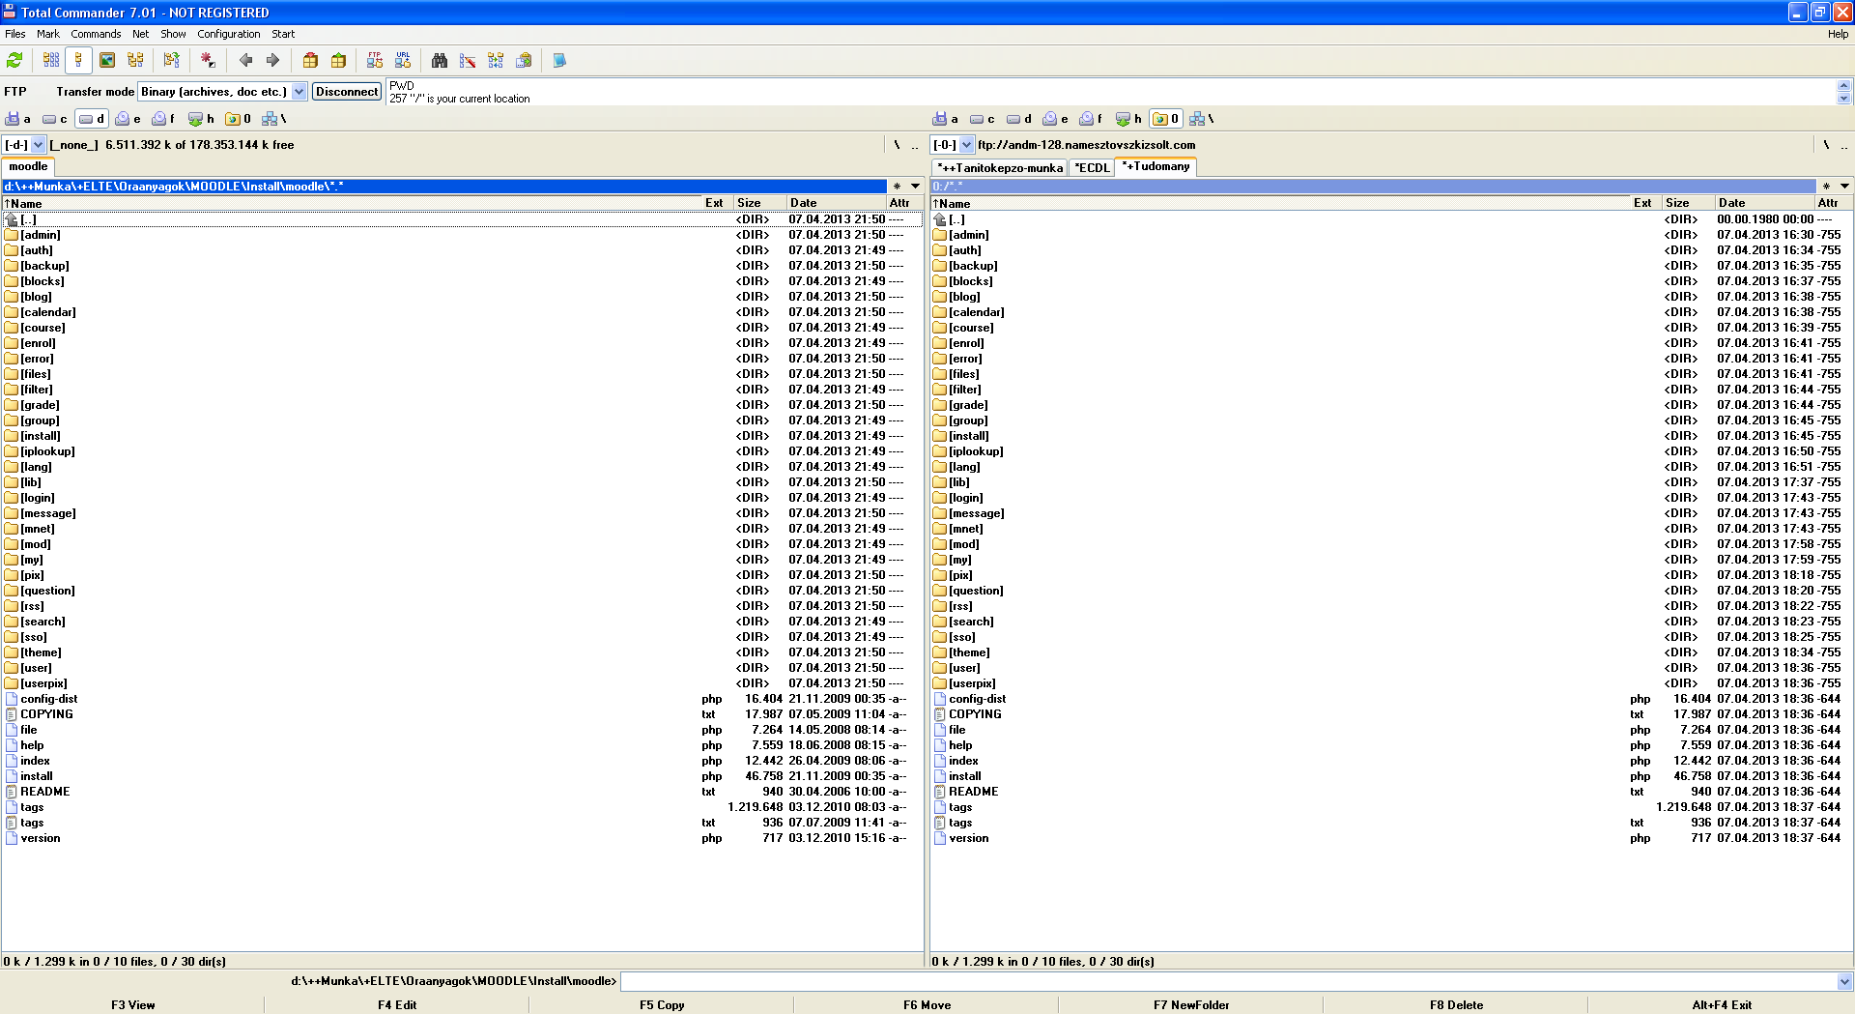Select drive f in right panel drive bar
Viewport: 1855px width, 1014px height.
pyautogui.click(x=1093, y=119)
